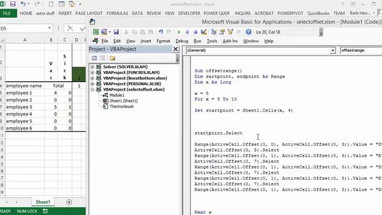Open the Debug menu

pyautogui.click(x=181, y=41)
